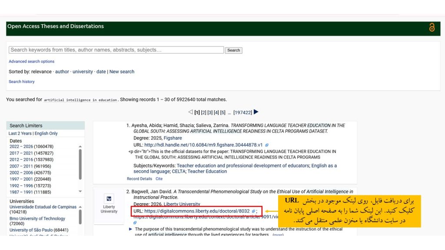Image resolution: width=445 pixels, height=250 pixels.
Task: Sort results by date
Action: pos(101,72)
